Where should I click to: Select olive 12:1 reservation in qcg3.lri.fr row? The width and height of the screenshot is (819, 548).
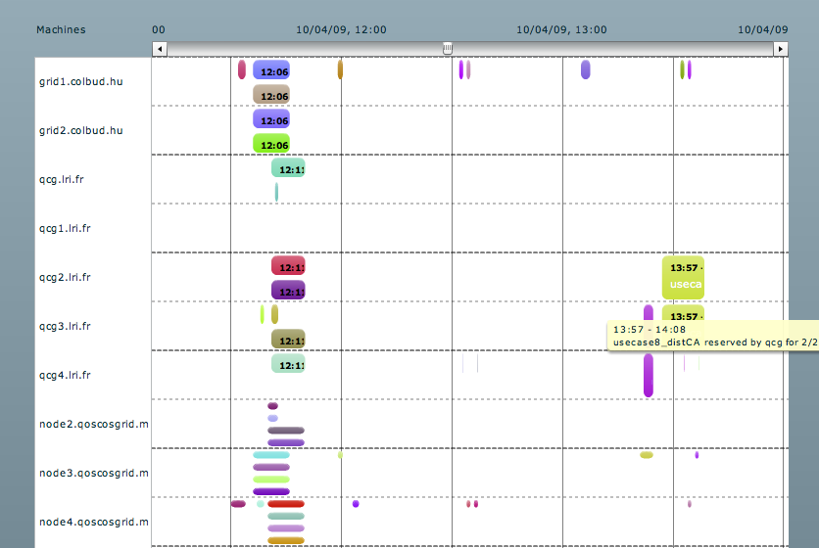click(x=288, y=340)
